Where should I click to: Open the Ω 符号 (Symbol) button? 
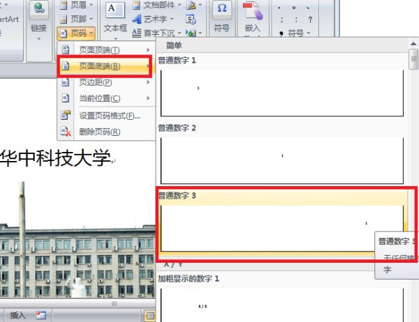tap(221, 17)
